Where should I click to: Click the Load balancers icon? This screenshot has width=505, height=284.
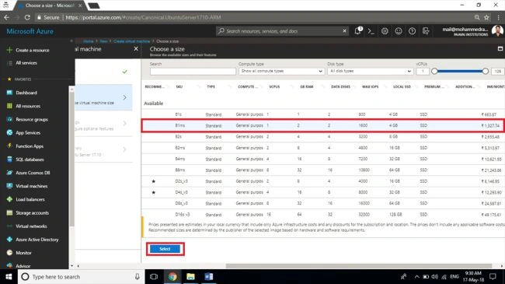[9, 199]
